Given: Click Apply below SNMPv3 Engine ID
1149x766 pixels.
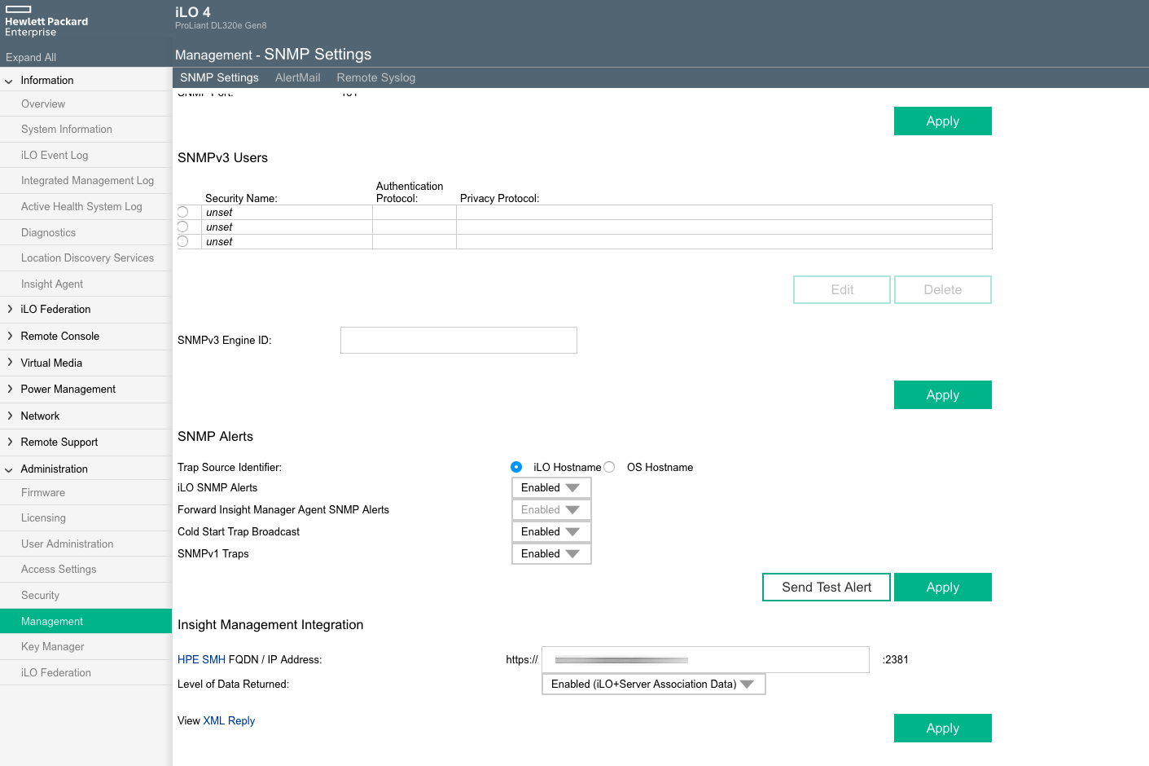Looking at the screenshot, I should point(943,394).
